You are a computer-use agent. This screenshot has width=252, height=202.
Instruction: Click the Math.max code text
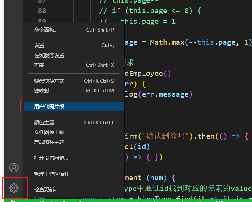click(x=167, y=42)
